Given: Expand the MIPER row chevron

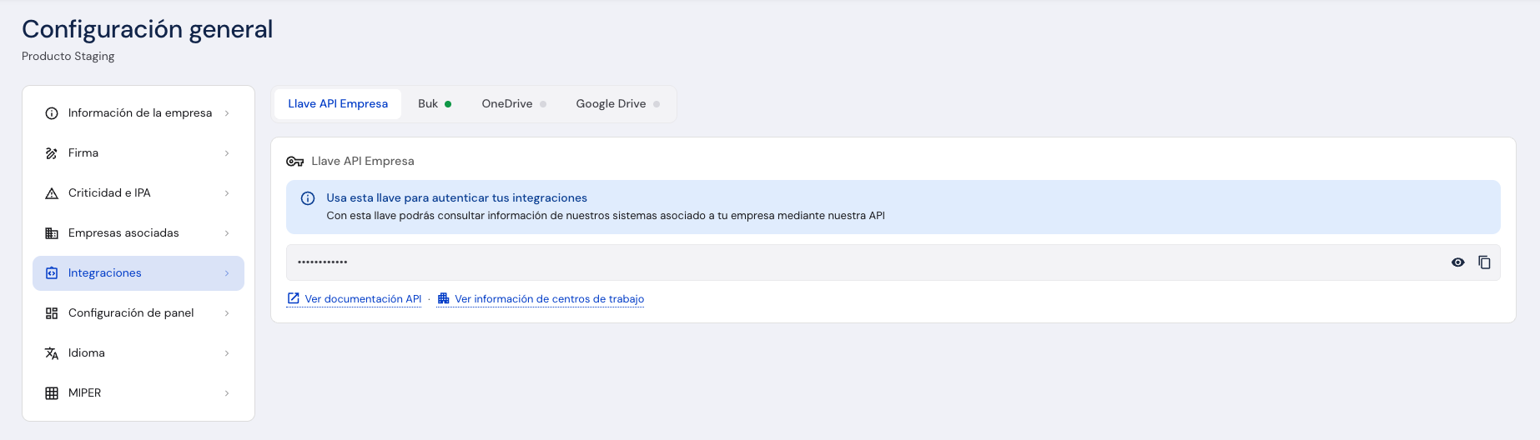Looking at the screenshot, I should click(x=227, y=393).
